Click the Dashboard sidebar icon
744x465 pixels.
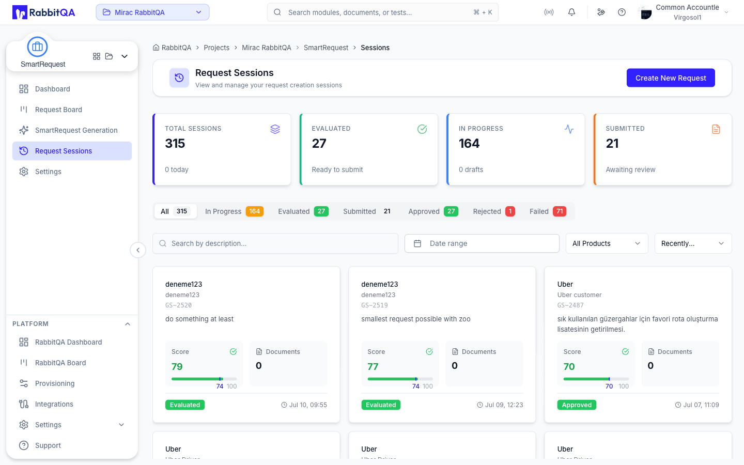[x=24, y=89]
